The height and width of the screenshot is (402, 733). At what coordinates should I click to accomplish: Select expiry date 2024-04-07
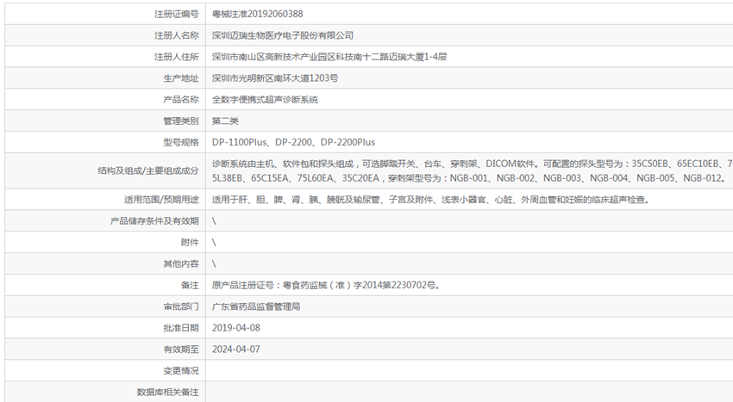[x=236, y=349]
